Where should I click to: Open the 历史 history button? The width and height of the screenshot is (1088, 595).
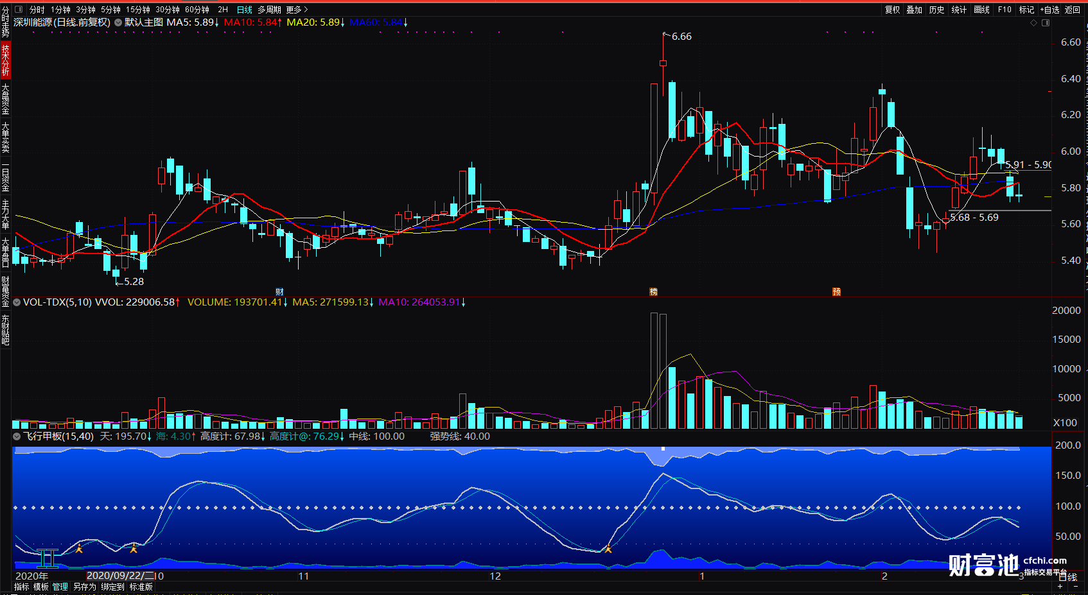click(x=937, y=10)
